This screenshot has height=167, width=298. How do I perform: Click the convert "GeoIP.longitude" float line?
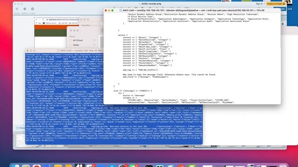pyautogui.click(x=147, y=51)
